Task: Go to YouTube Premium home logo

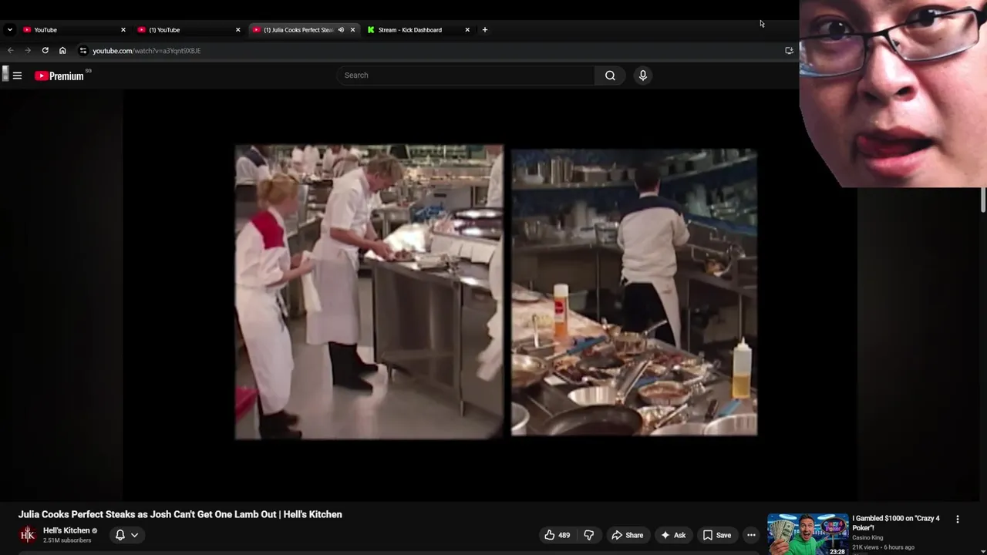Action: (59, 76)
